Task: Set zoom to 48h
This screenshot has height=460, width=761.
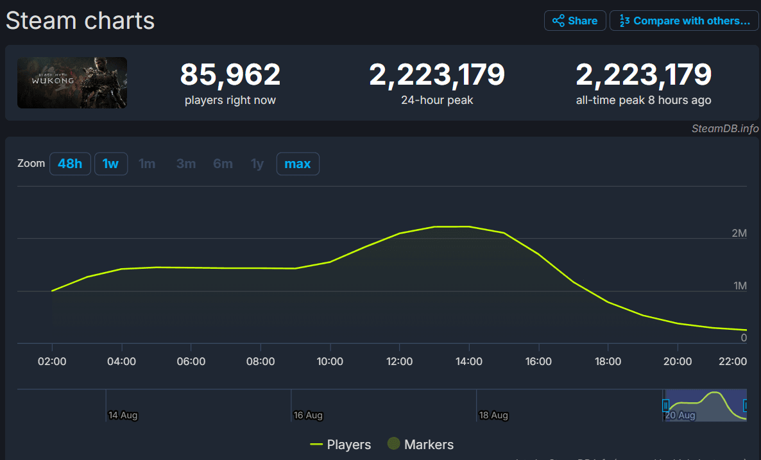Action: 70,164
